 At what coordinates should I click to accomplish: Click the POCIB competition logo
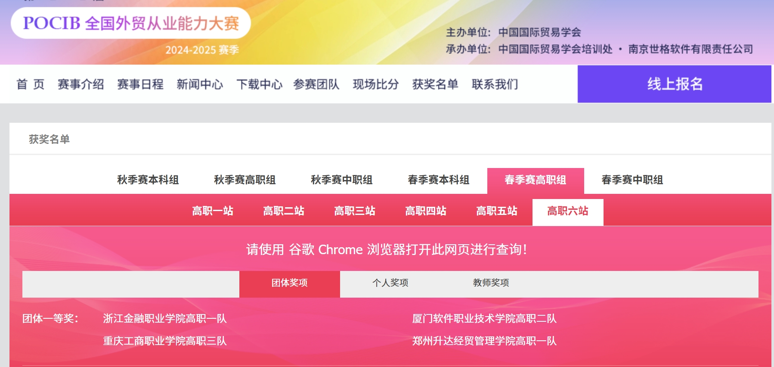(x=130, y=23)
